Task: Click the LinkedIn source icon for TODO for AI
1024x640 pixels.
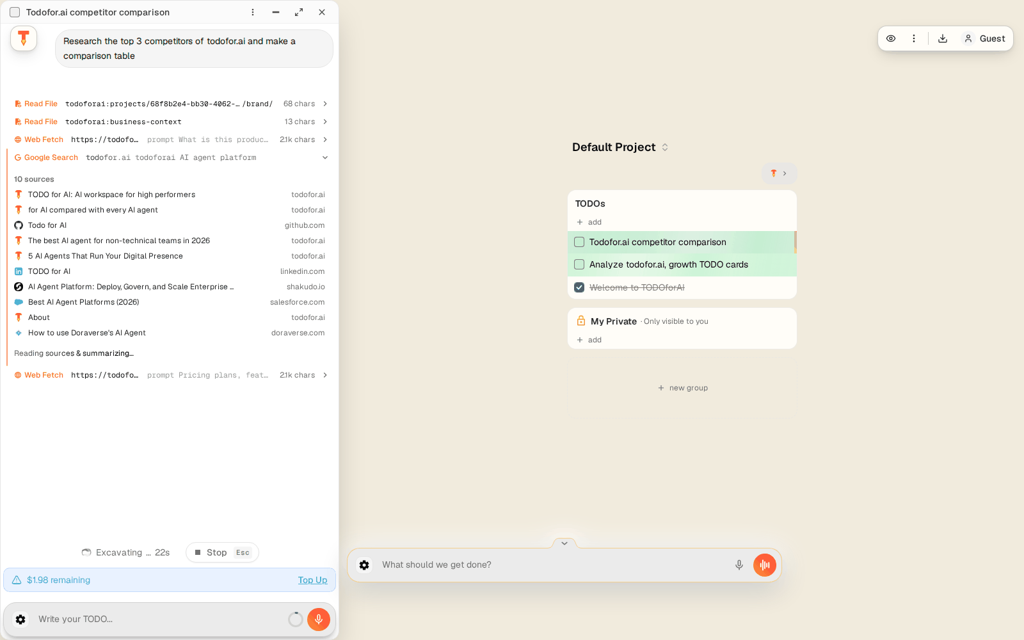Action: click(19, 271)
